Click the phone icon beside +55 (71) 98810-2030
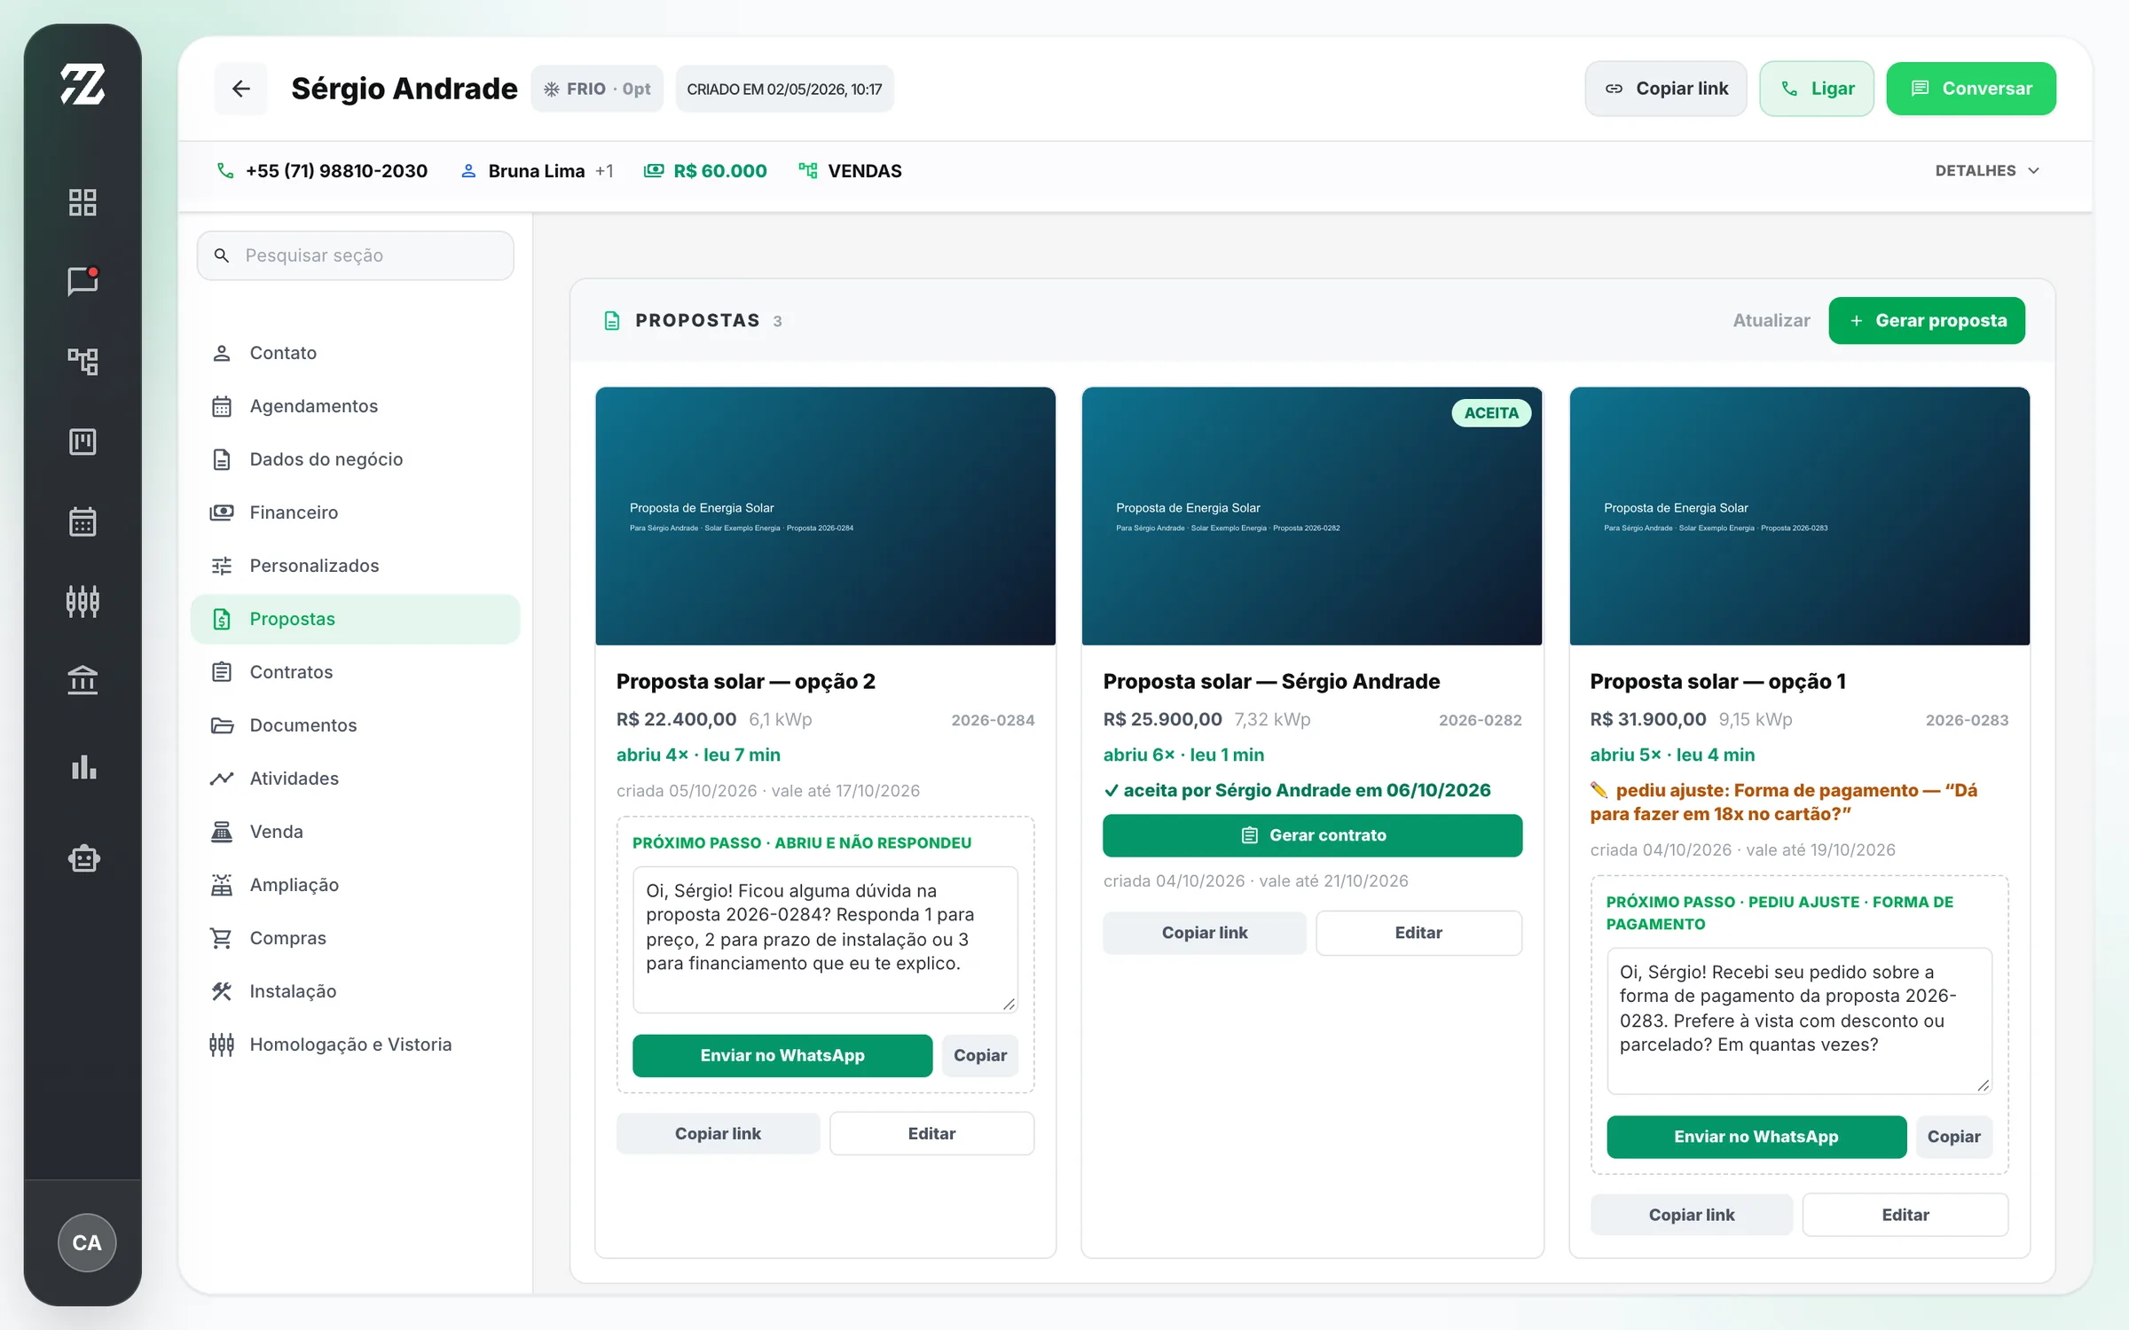The image size is (2129, 1330). click(225, 170)
